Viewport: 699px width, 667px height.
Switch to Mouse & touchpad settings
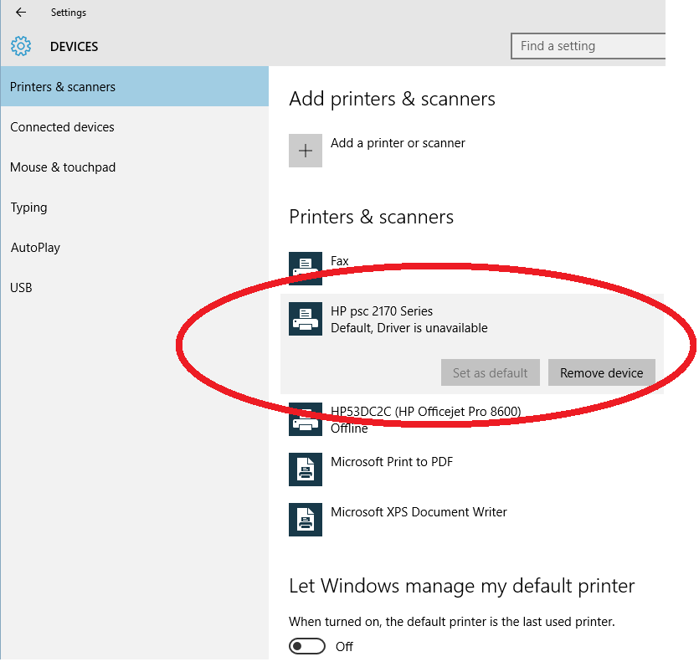(135, 167)
